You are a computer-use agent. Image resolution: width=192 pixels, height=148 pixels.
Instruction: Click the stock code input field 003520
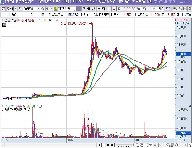coord(30,9)
